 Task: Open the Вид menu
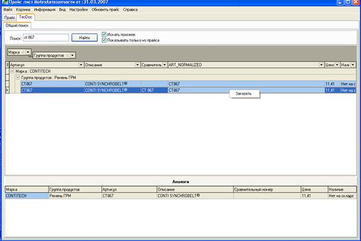coord(62,10)
